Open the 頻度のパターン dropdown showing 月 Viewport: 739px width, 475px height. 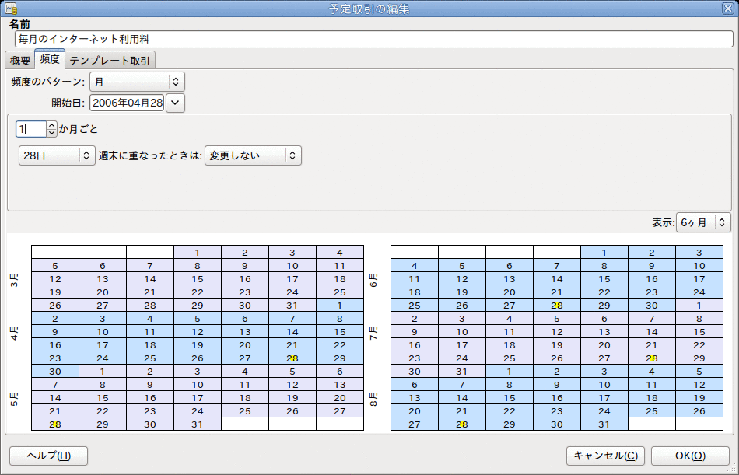pyautogui.click(x=137, y=82)
